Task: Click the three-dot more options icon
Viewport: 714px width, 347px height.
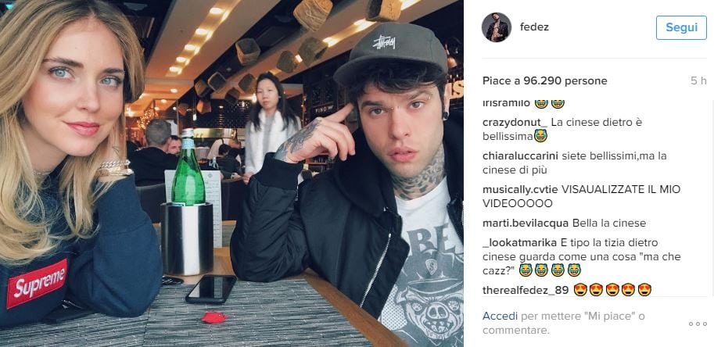Action: (697, 324)
